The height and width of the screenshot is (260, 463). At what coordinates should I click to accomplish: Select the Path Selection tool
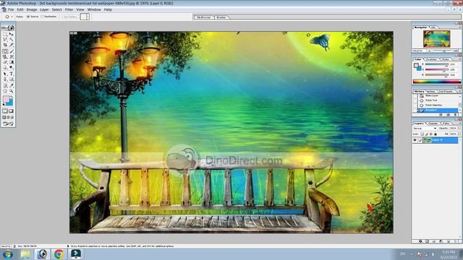pos(5,74)
